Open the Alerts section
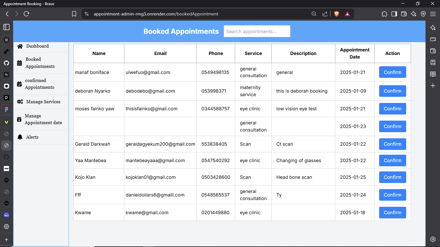Viewport: 440px width, 247px height. point(32,137)
